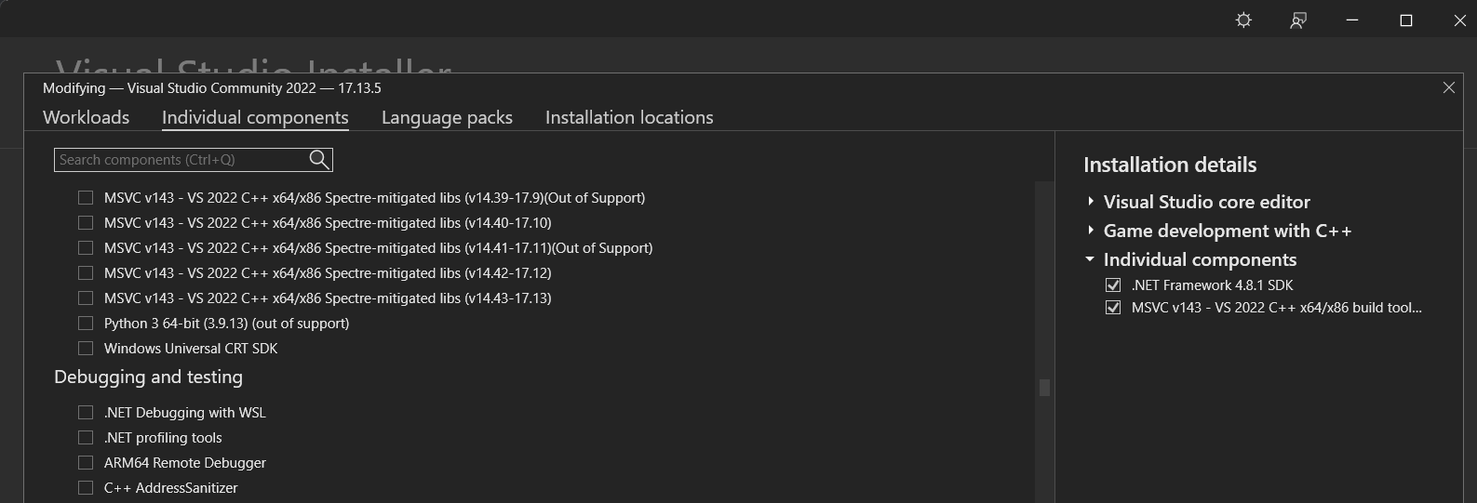The image size is (1477, 503).
Task: Enable Python 3 64-bit (3.9.13) checkbox
Action: [86, 324]
